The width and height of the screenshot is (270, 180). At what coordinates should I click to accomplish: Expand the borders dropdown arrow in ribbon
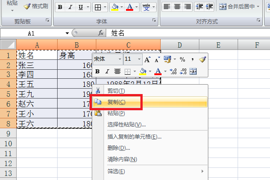[105, 7]
